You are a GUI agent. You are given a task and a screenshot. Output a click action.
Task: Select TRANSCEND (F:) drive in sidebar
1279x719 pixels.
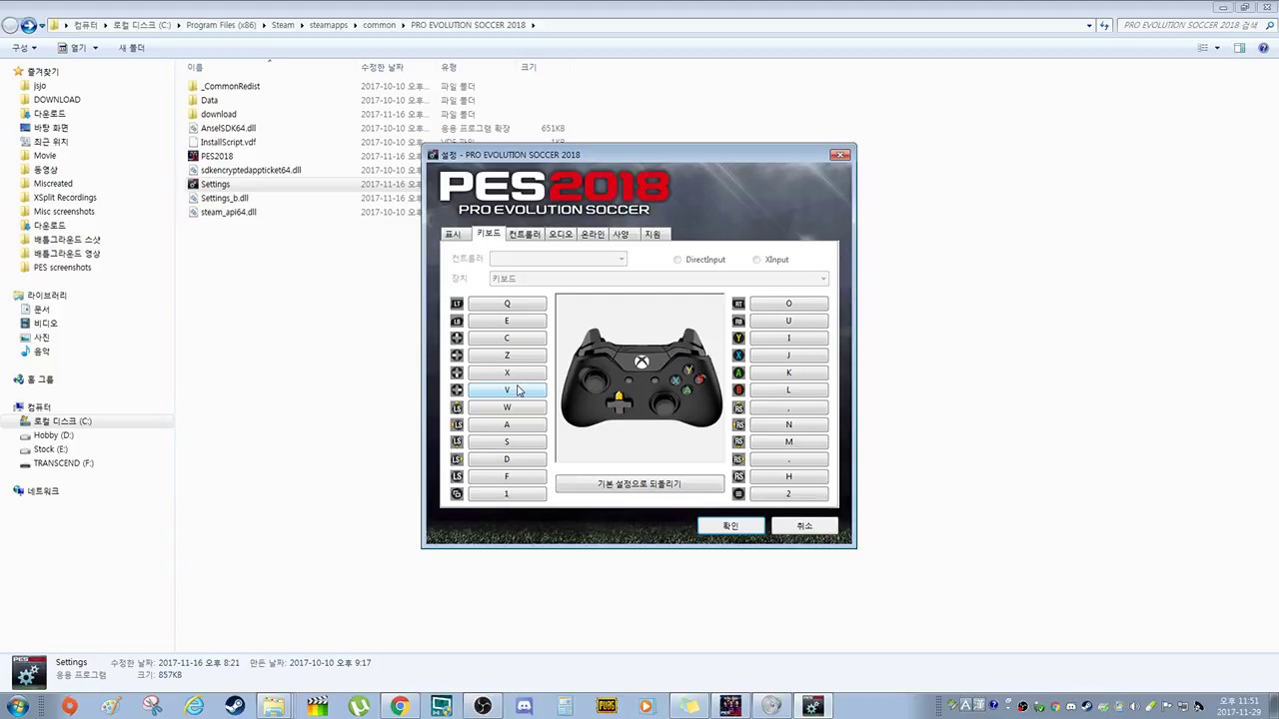[63, 463]
